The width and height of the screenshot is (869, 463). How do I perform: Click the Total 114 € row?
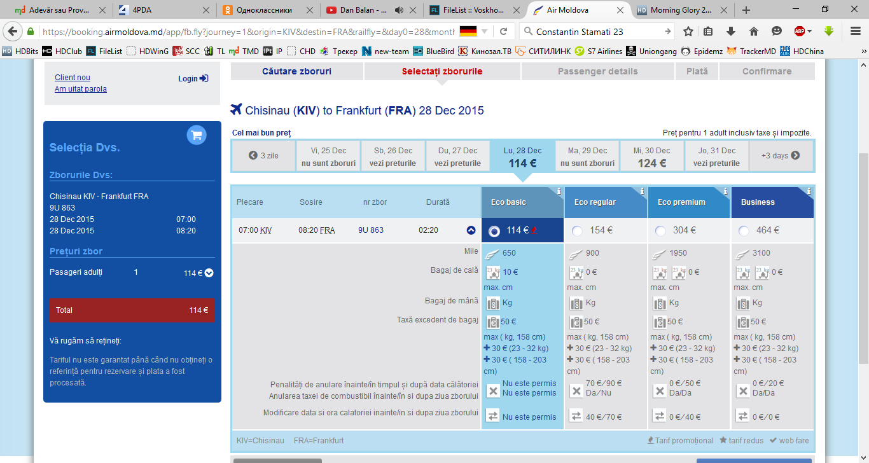coord(132,310)
